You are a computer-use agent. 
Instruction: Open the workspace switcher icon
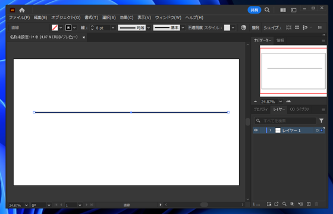click(x=294, y=10)
